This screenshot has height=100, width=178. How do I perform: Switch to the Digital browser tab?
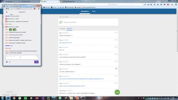[x=50, y=1]
